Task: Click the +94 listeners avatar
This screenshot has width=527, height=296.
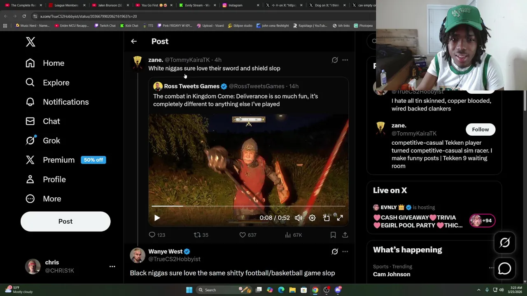Action: tap(482, 220)
